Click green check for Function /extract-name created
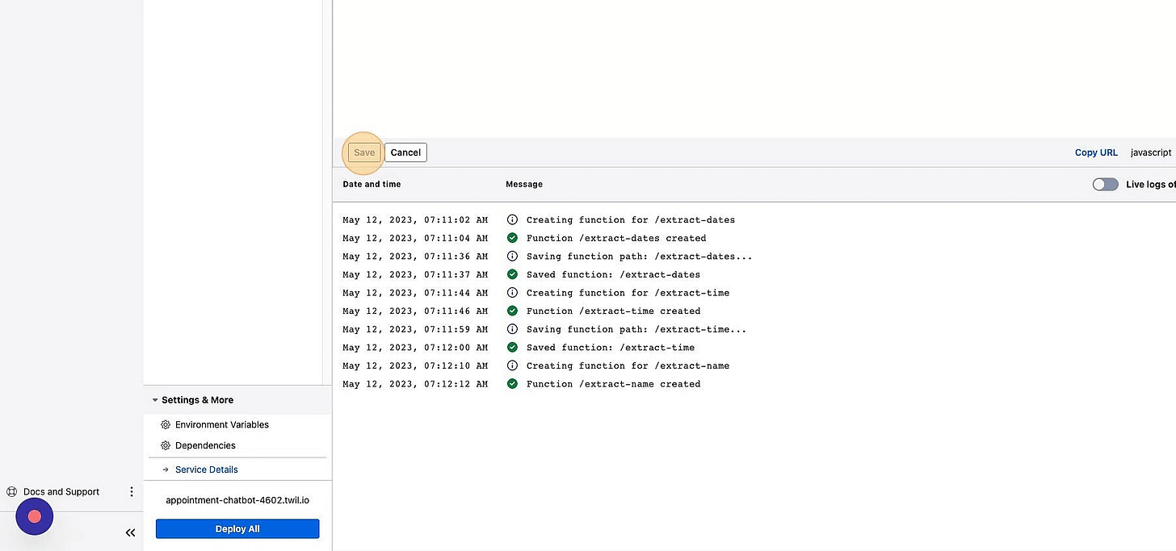The height and width of the screenshot is (551, 1176). [x=512, y=384]
